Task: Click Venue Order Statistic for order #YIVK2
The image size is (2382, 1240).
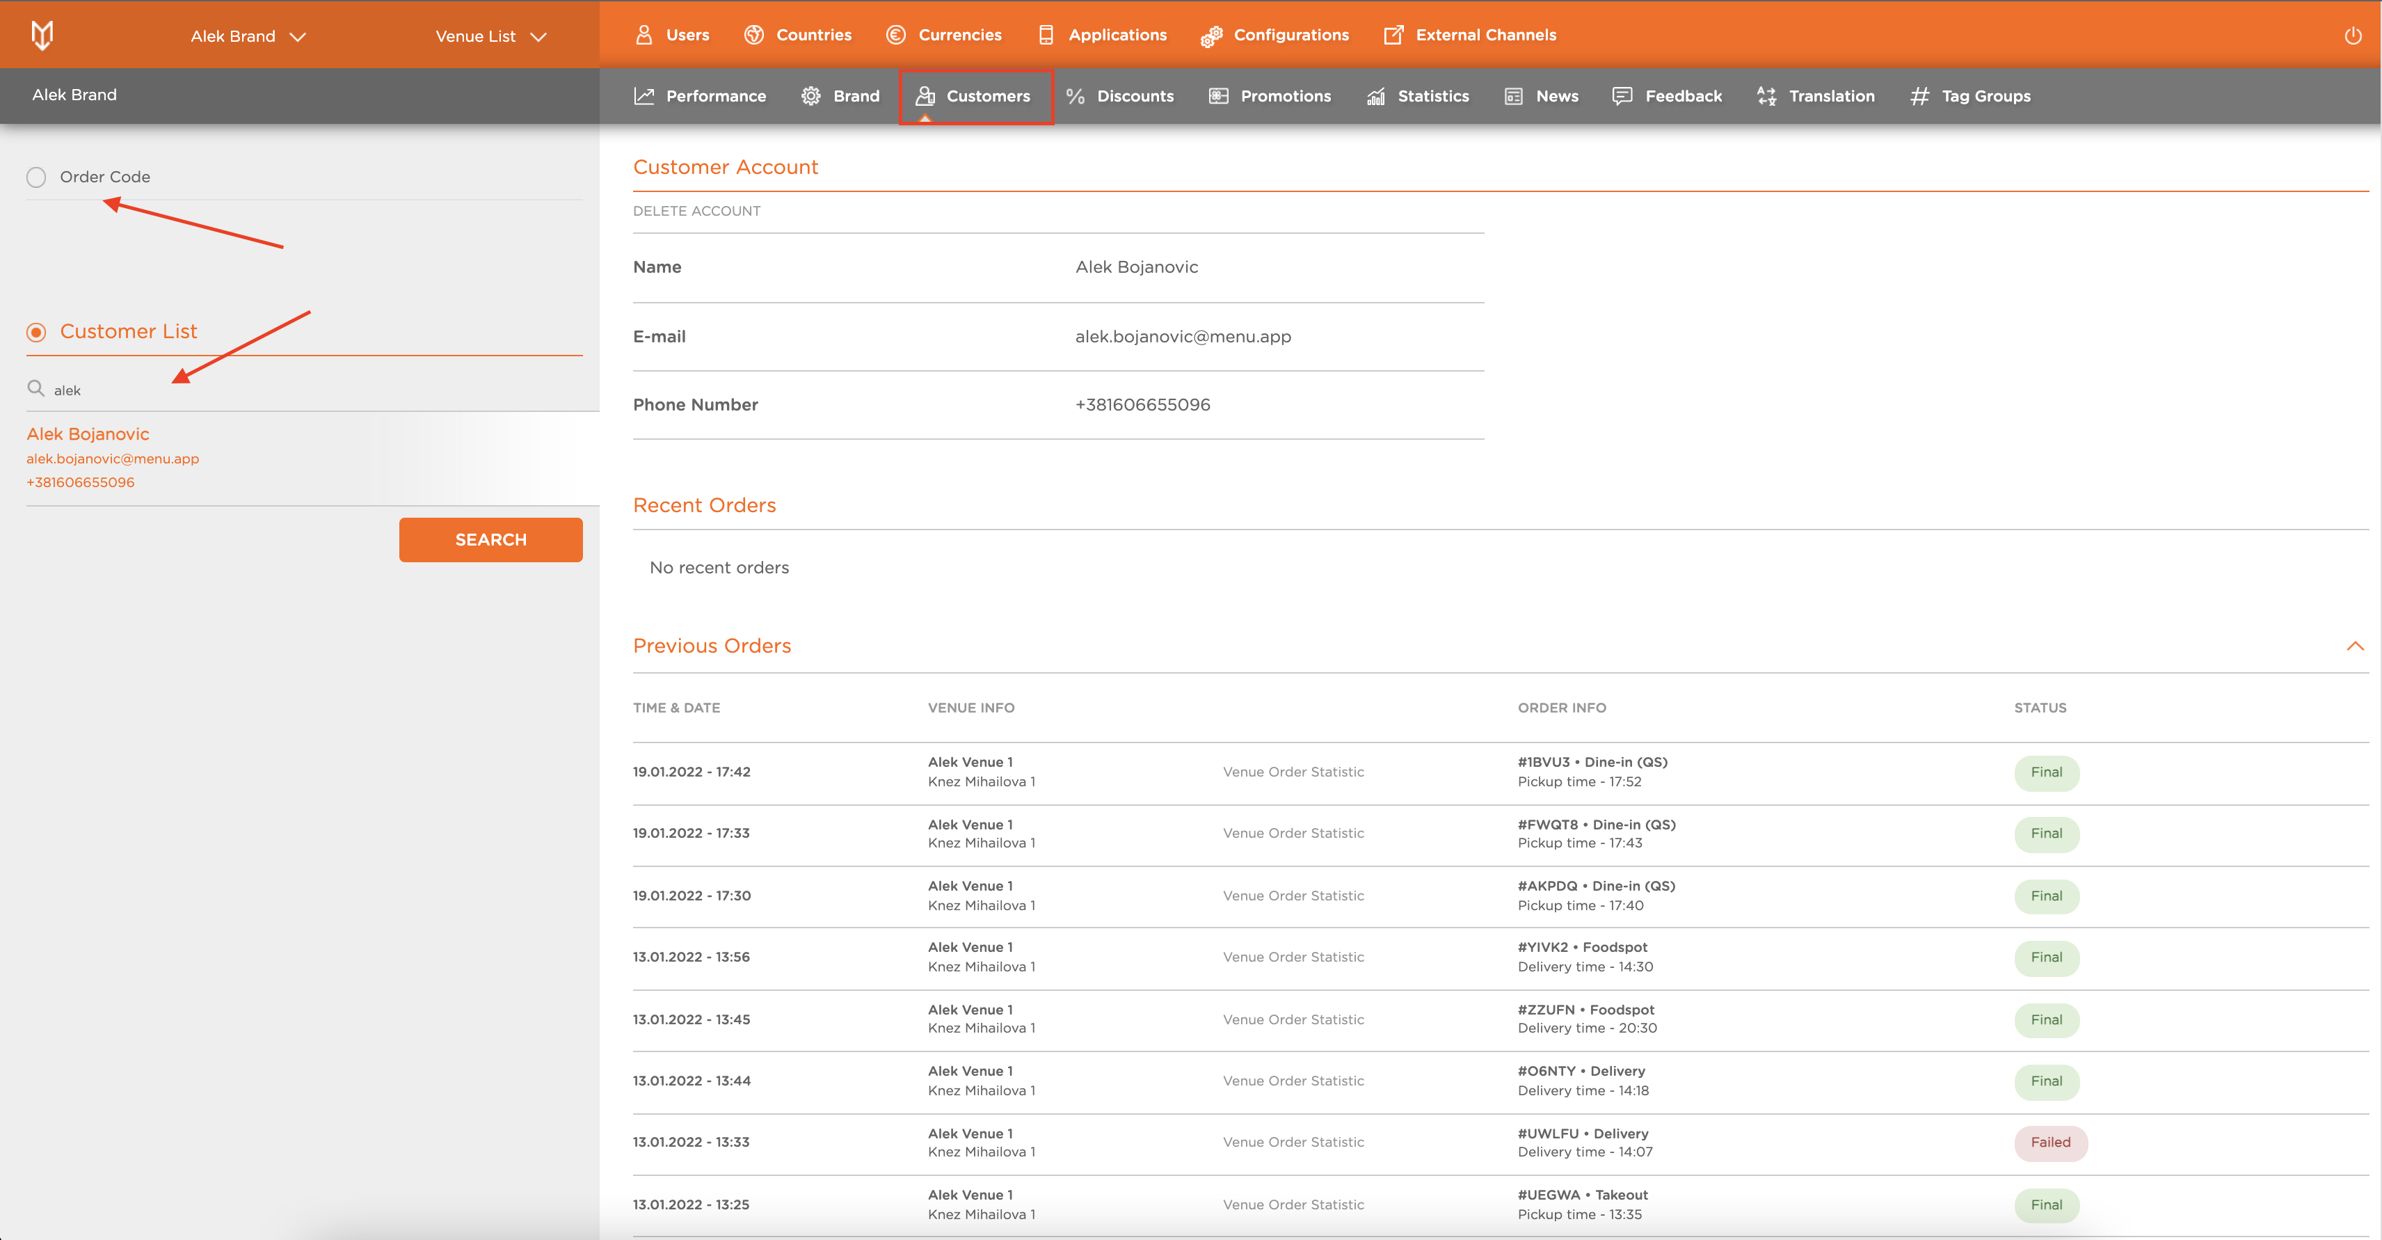Action: [x=1293, y=957]
